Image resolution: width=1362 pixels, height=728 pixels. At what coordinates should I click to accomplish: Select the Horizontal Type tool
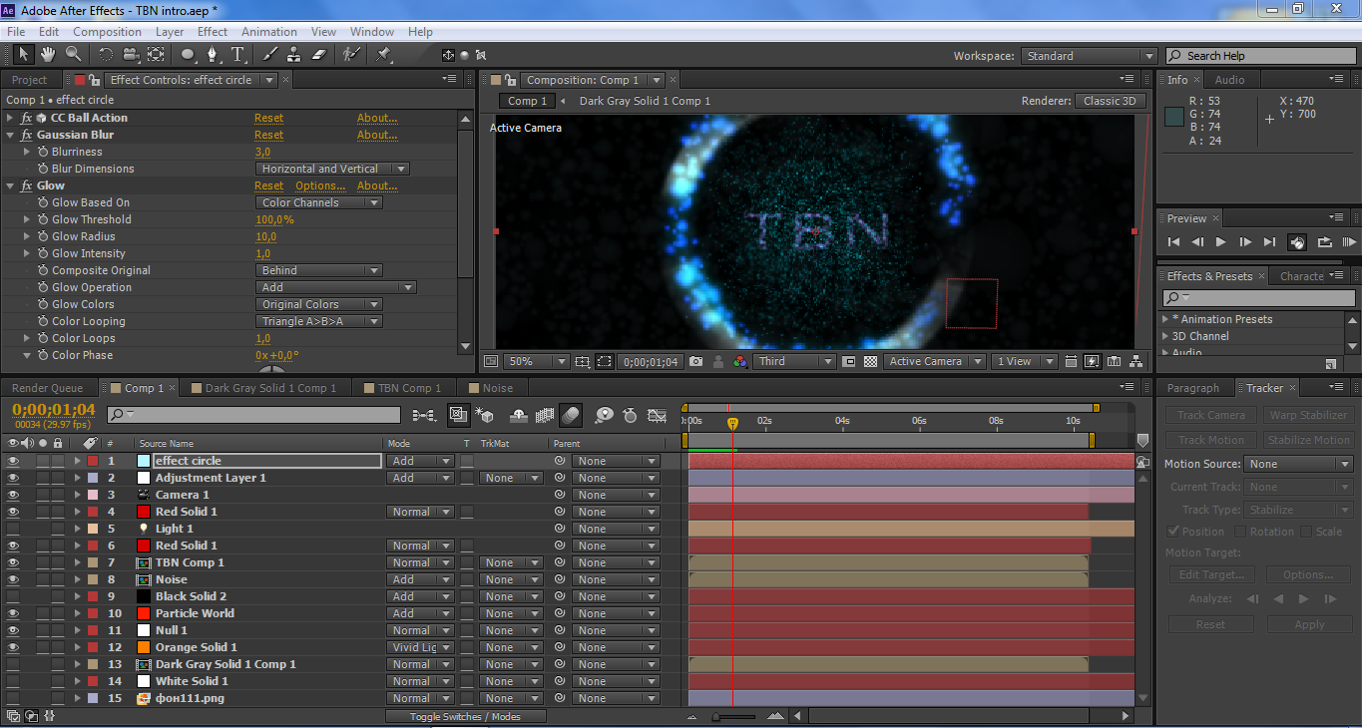pos(238,54)
